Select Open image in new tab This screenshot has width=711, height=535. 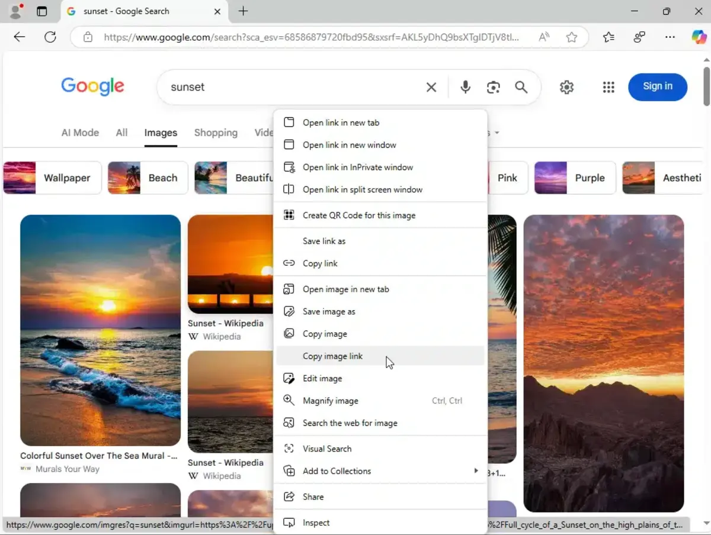380,289
